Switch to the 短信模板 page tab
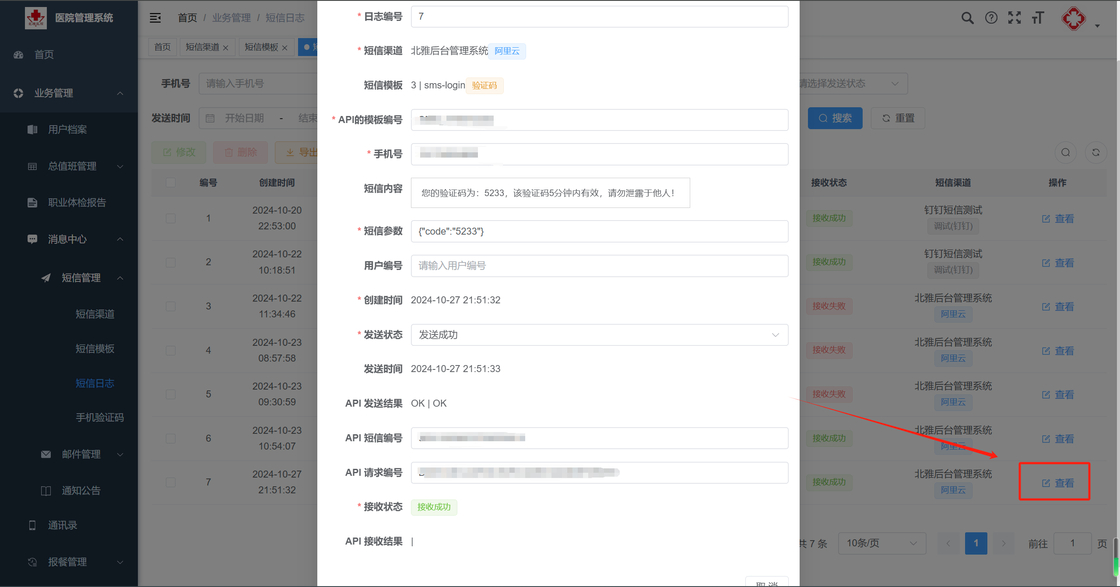This screenshot has width=1120, height=587. [261, 47]
